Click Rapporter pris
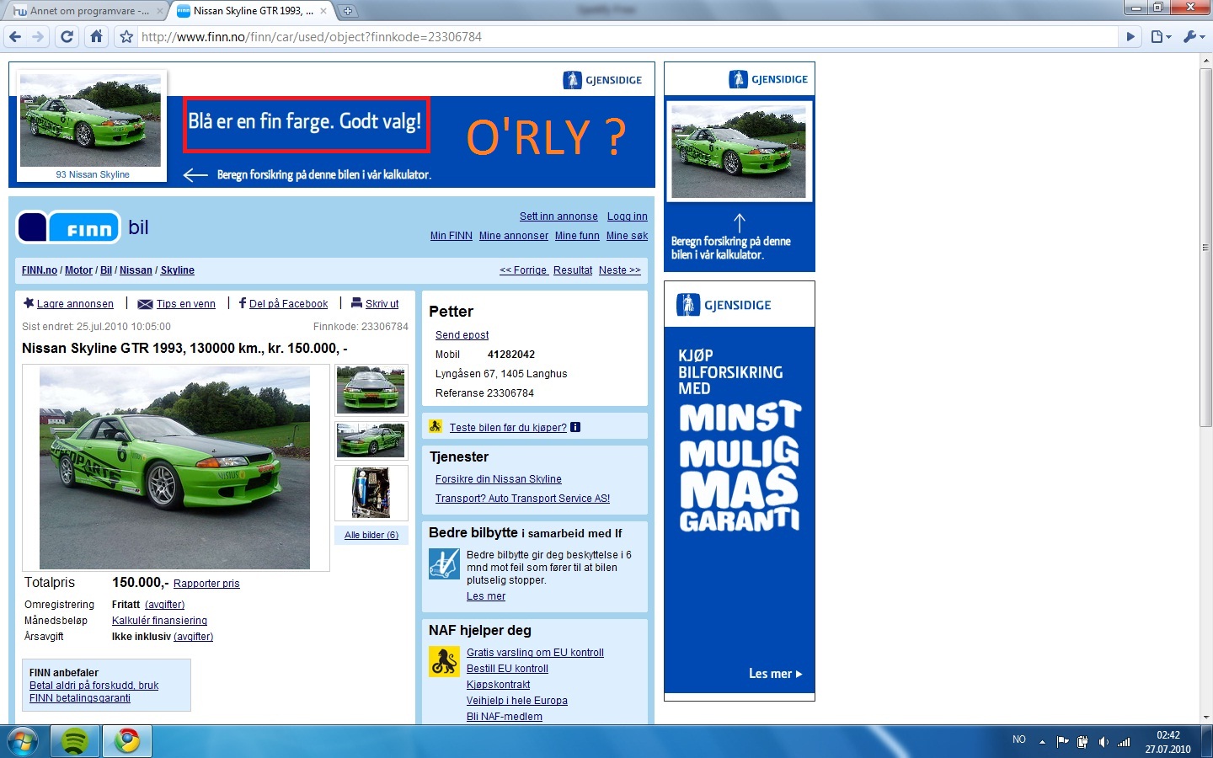 tap(206, 584)
